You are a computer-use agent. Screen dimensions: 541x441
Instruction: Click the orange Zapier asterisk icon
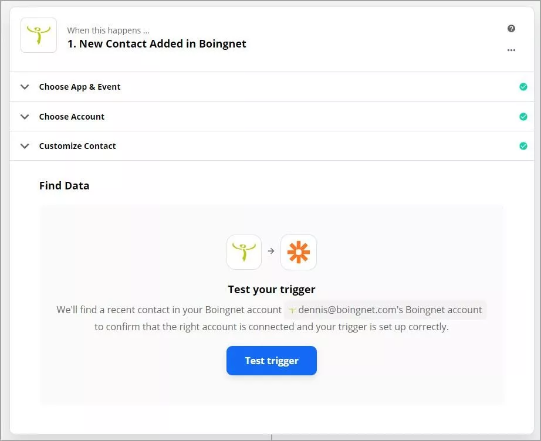click(299, 252)
